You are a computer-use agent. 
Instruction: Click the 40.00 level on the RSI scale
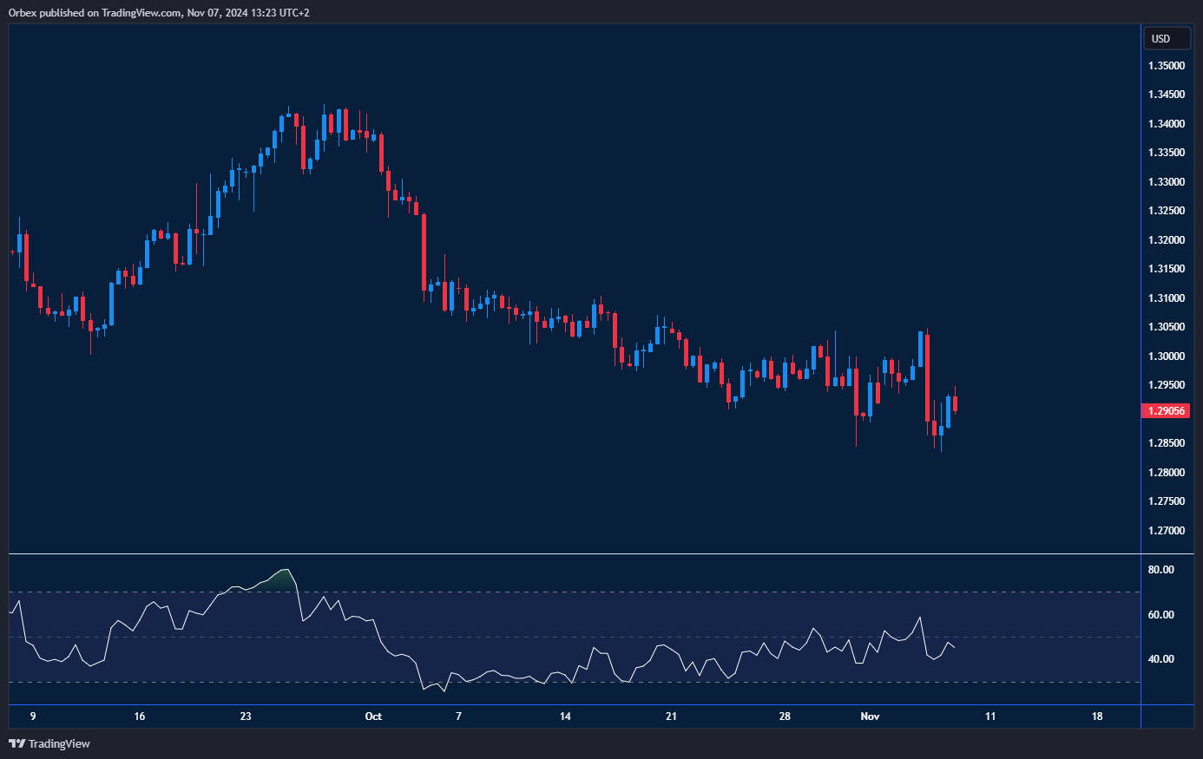[x=1160, y=659]
